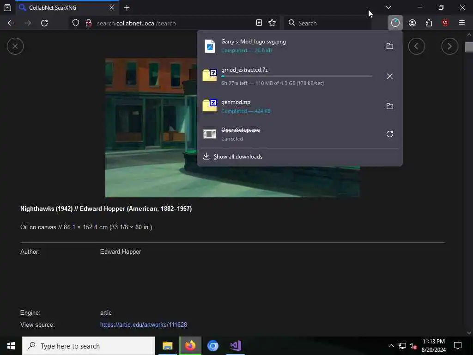473x355 pixels.
Task: Open the uBlock Origin extension icon
Action: (445, 23)
